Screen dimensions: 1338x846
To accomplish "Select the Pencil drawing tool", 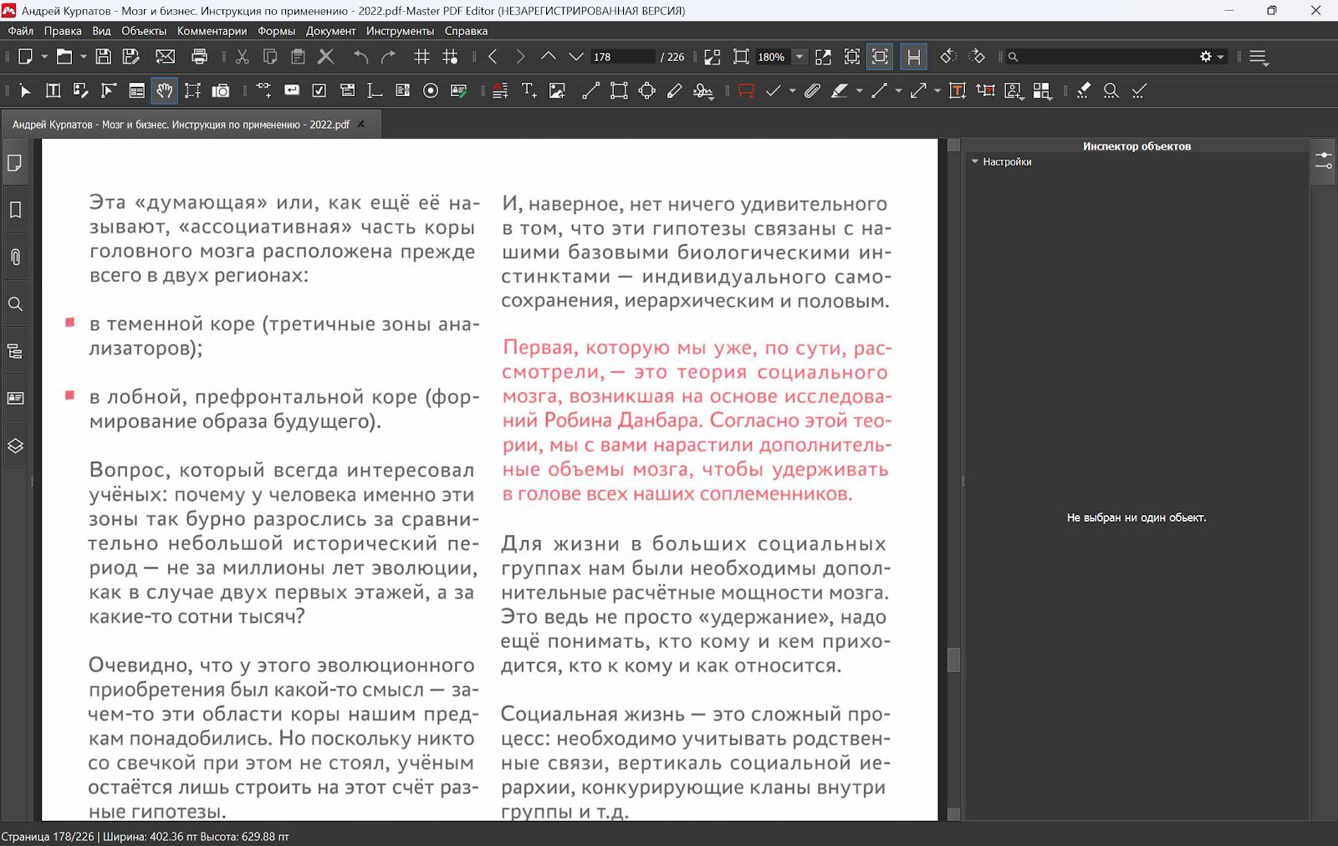I will (675, 91).
